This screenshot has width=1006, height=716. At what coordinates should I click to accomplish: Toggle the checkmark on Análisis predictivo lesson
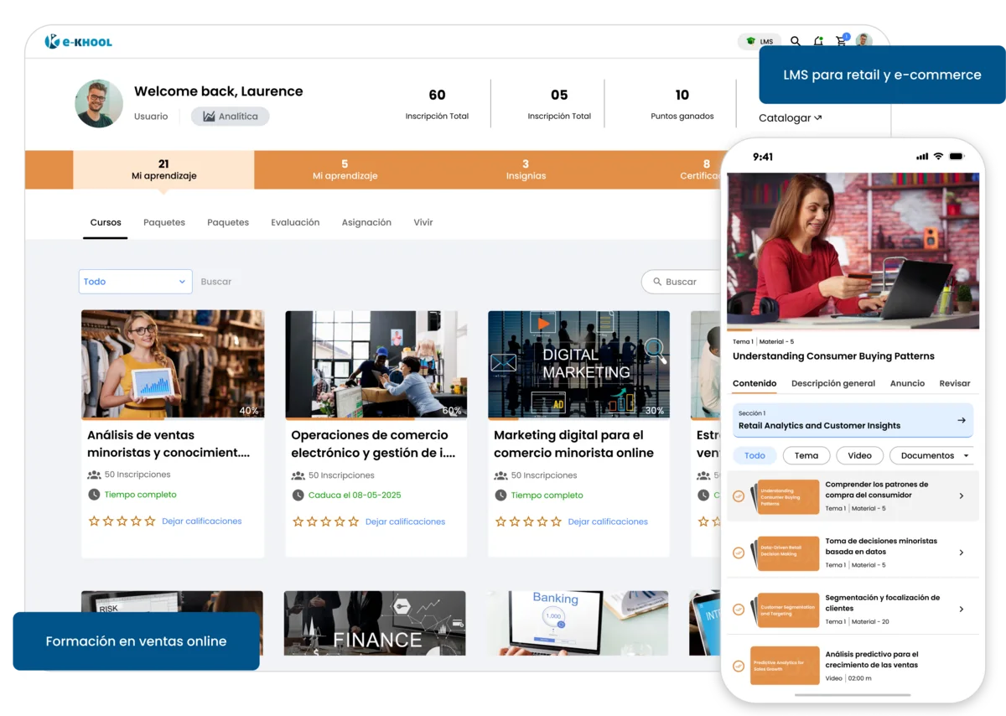pos(739,666)
